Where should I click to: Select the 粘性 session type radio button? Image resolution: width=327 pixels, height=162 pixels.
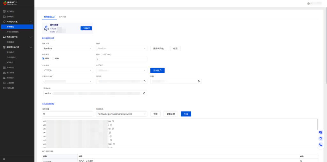coord(43,58)
